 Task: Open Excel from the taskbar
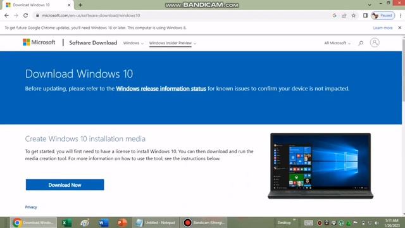66,222
